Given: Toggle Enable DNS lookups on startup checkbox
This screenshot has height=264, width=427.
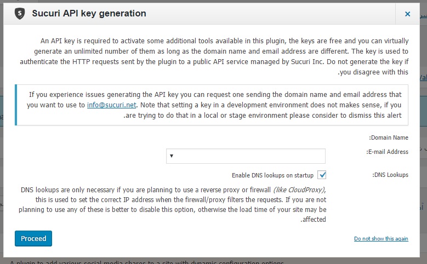Looking at the screenshot, I should [x=322, y=175].
